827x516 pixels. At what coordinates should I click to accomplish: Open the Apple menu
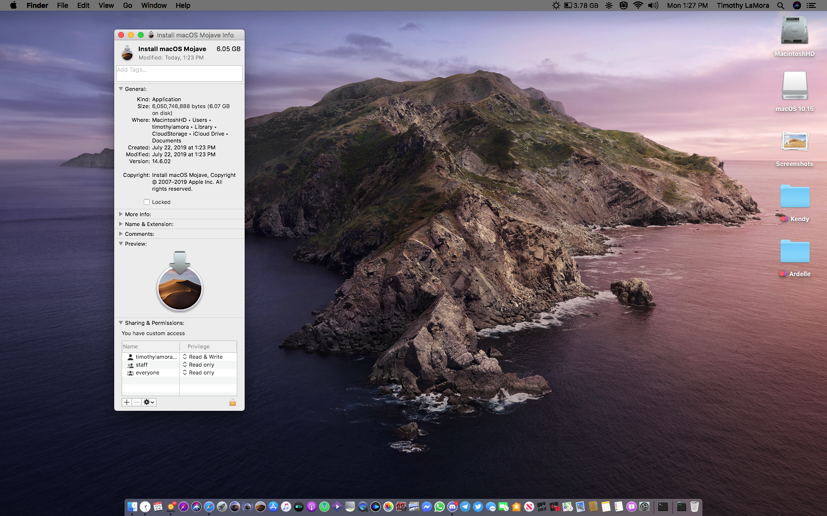point(13,5)
